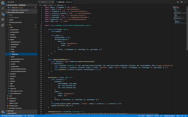Viewport: 188px width, 117px height.
Task: Open the Manage gear icon in activity bar
Action: [x=3, y=112]
